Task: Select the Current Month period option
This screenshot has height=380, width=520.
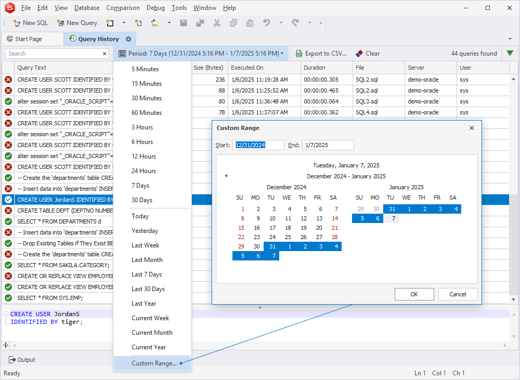Action: tap(152, 333)
